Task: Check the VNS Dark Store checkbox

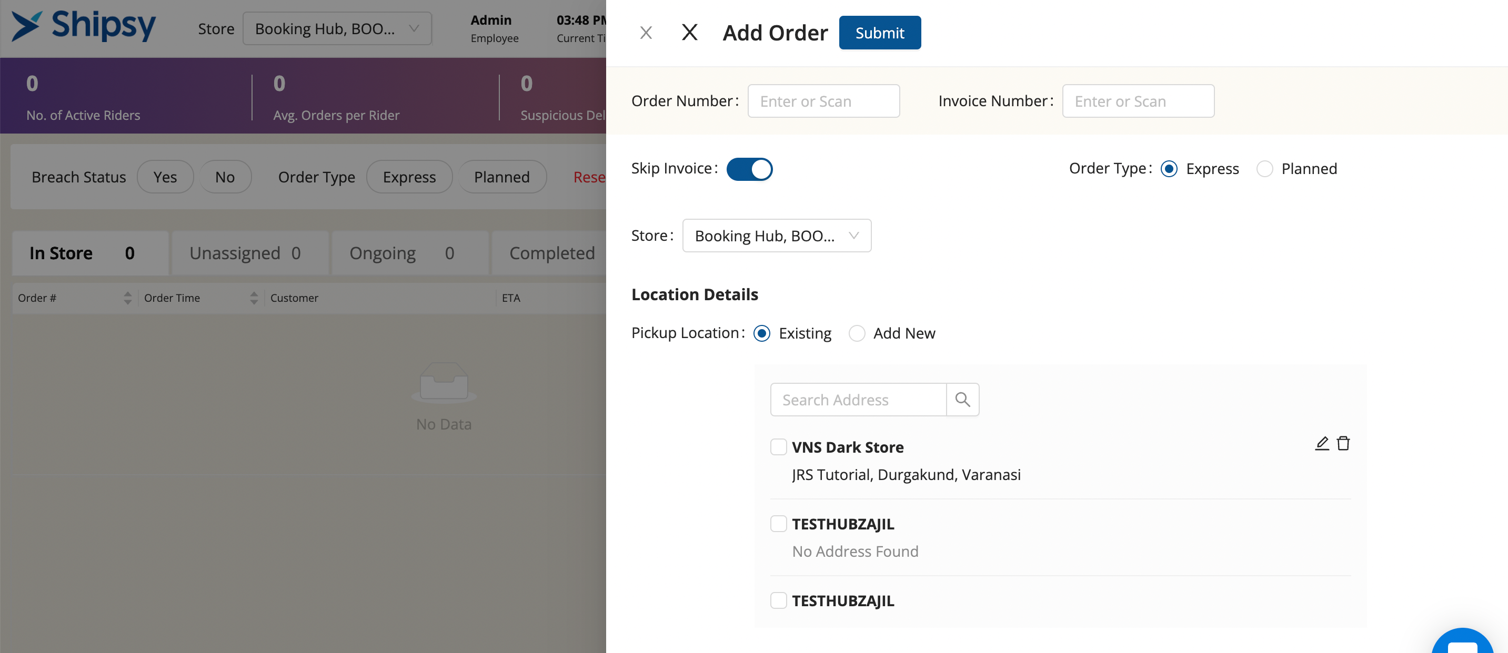Action: (x=778, y=447)
